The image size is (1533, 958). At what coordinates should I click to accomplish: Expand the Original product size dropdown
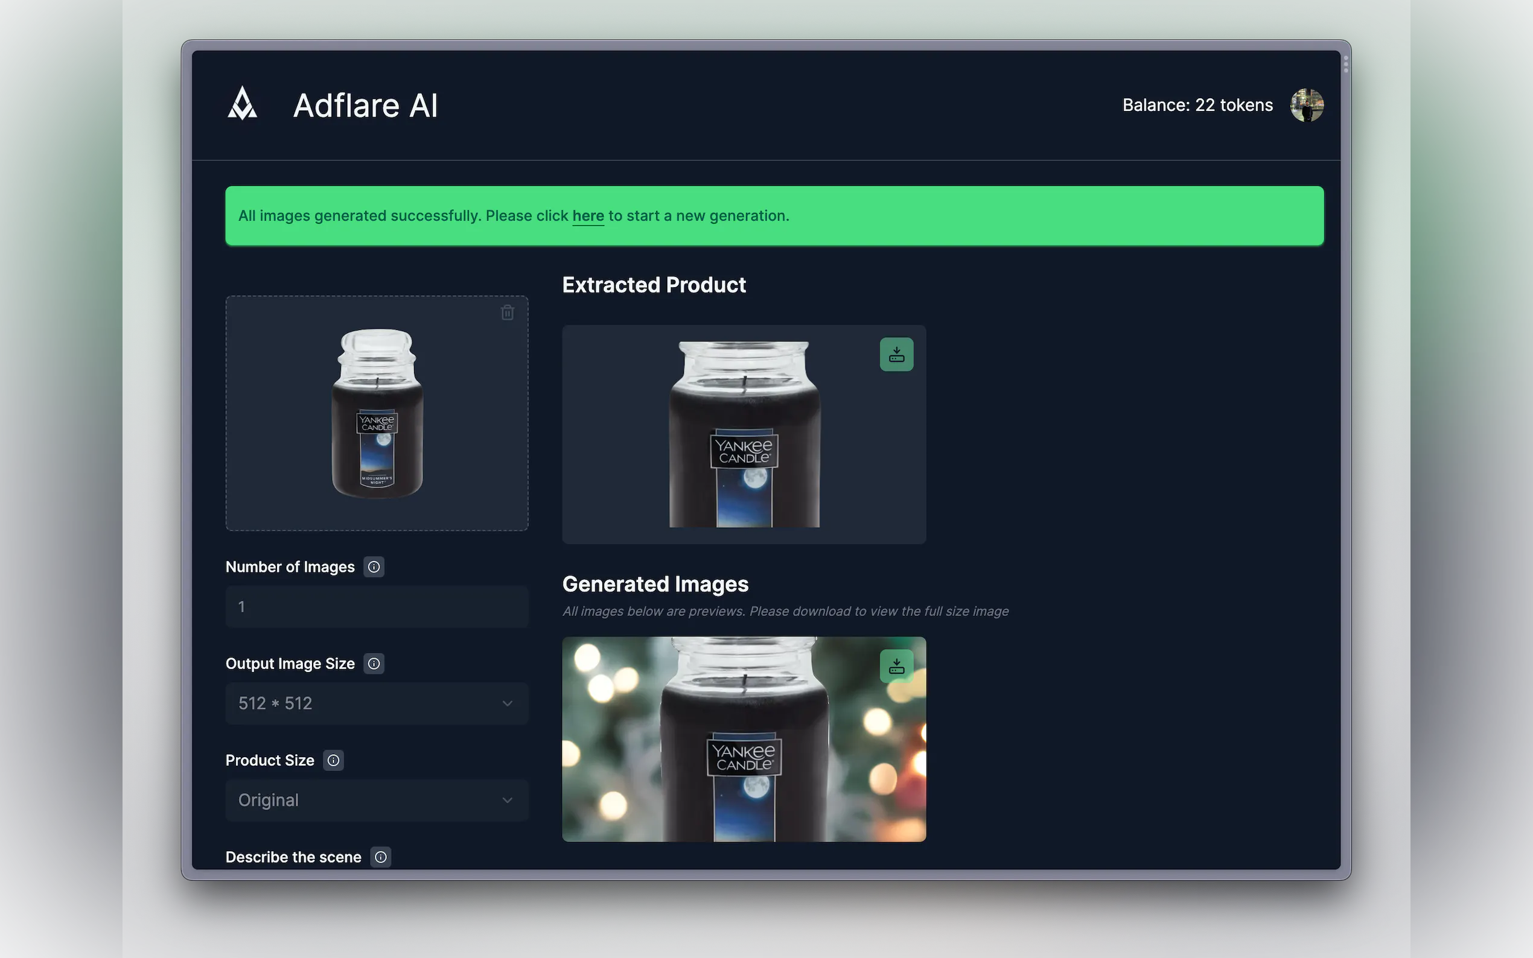pos(377,800)
